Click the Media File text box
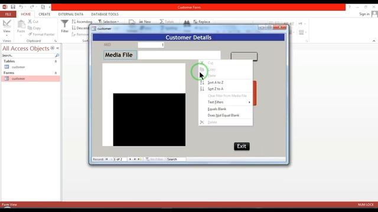The width and height of the screenshot is (378, 212). 179,55
